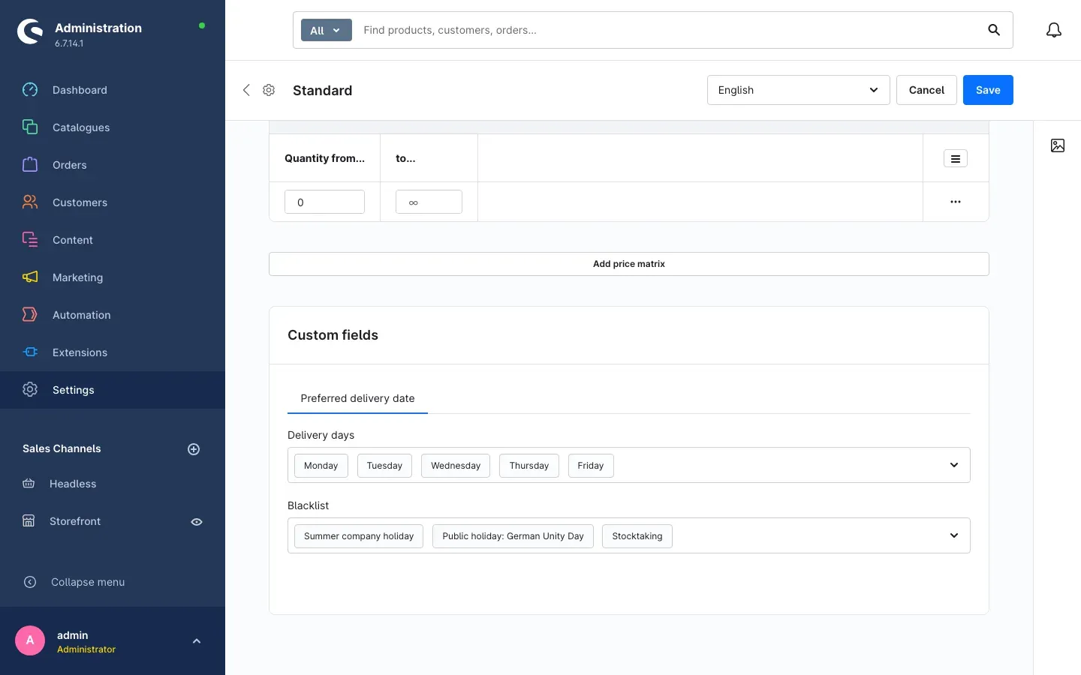The width and height of the screenshot is (1081, 675).
Task: Open the English language dropdown
Action: [799, 90]
